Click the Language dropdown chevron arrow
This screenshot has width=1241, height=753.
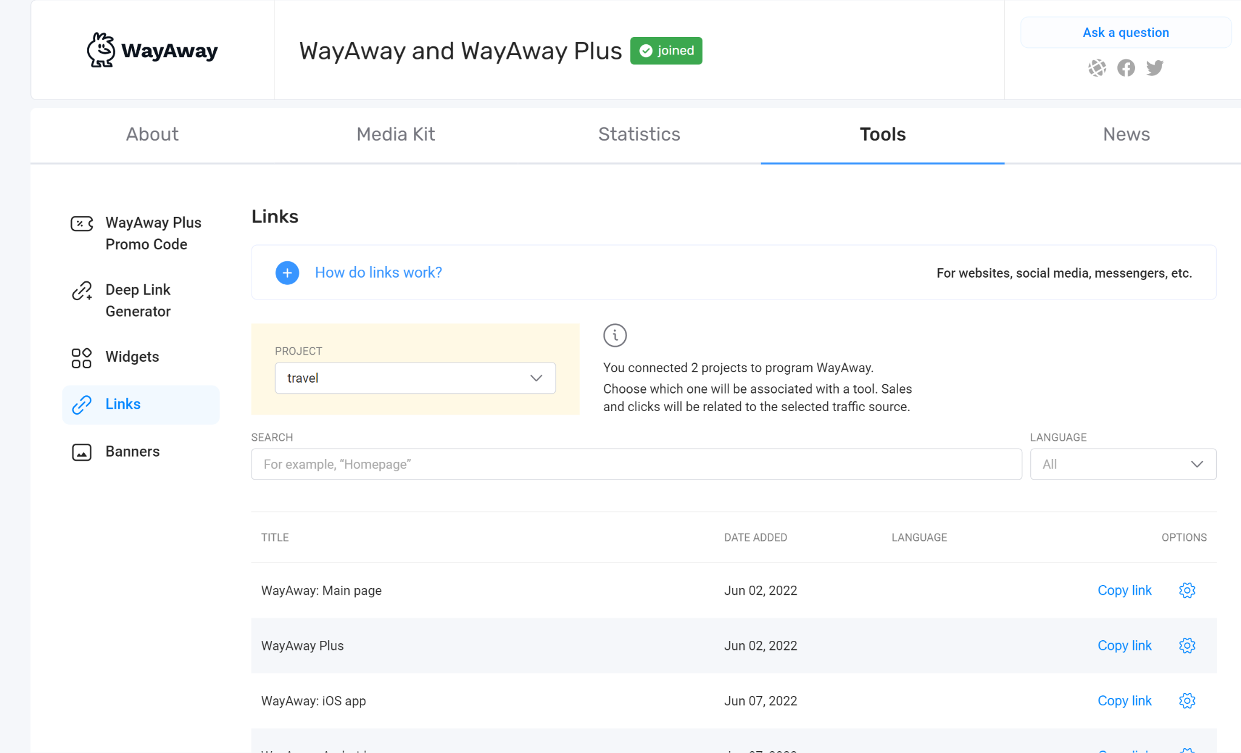coord(1197,464)
